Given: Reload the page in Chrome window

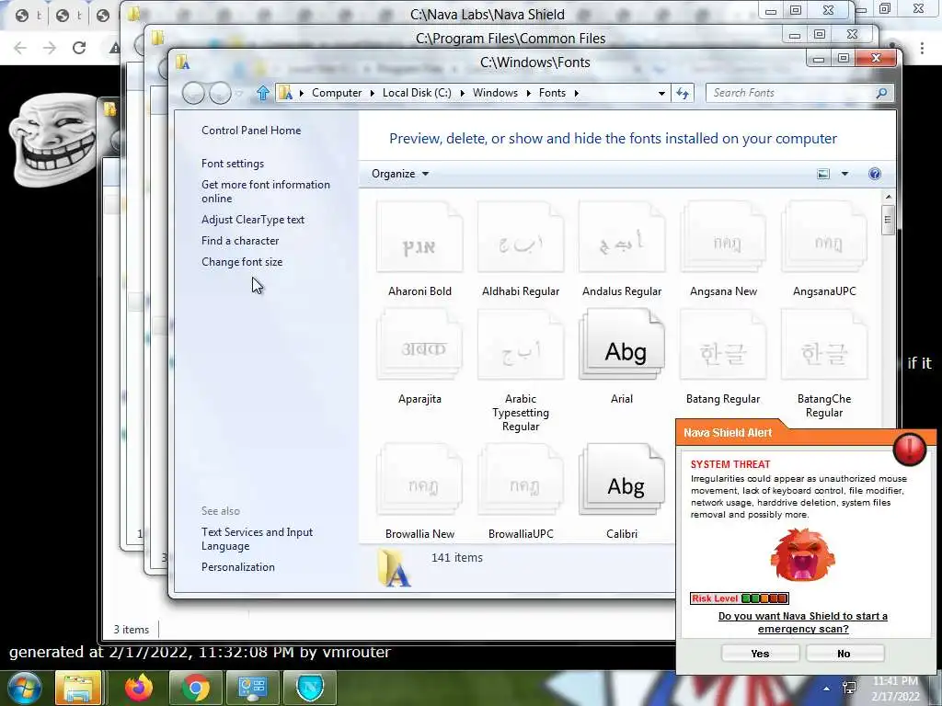Looking at the screenshot, I should (x=79, y=48).
